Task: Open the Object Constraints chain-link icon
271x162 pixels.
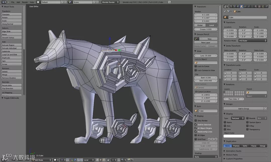Action: tap(245, 6)
